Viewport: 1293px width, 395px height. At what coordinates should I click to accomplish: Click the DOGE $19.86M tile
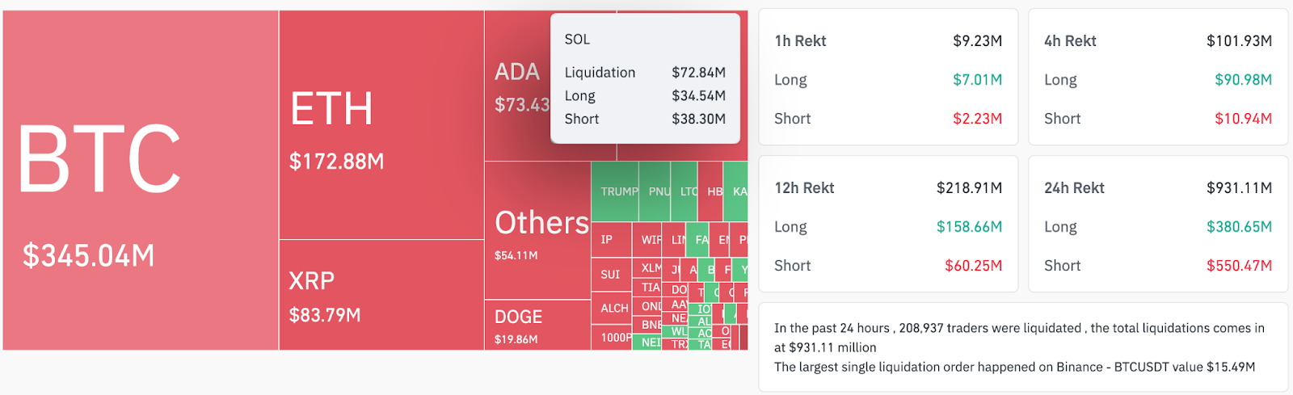pyautogui.click(x=537, y=326)
